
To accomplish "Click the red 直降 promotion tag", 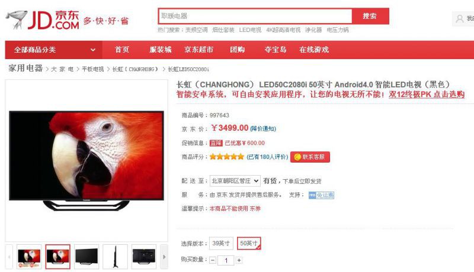I will pos(216,143).
